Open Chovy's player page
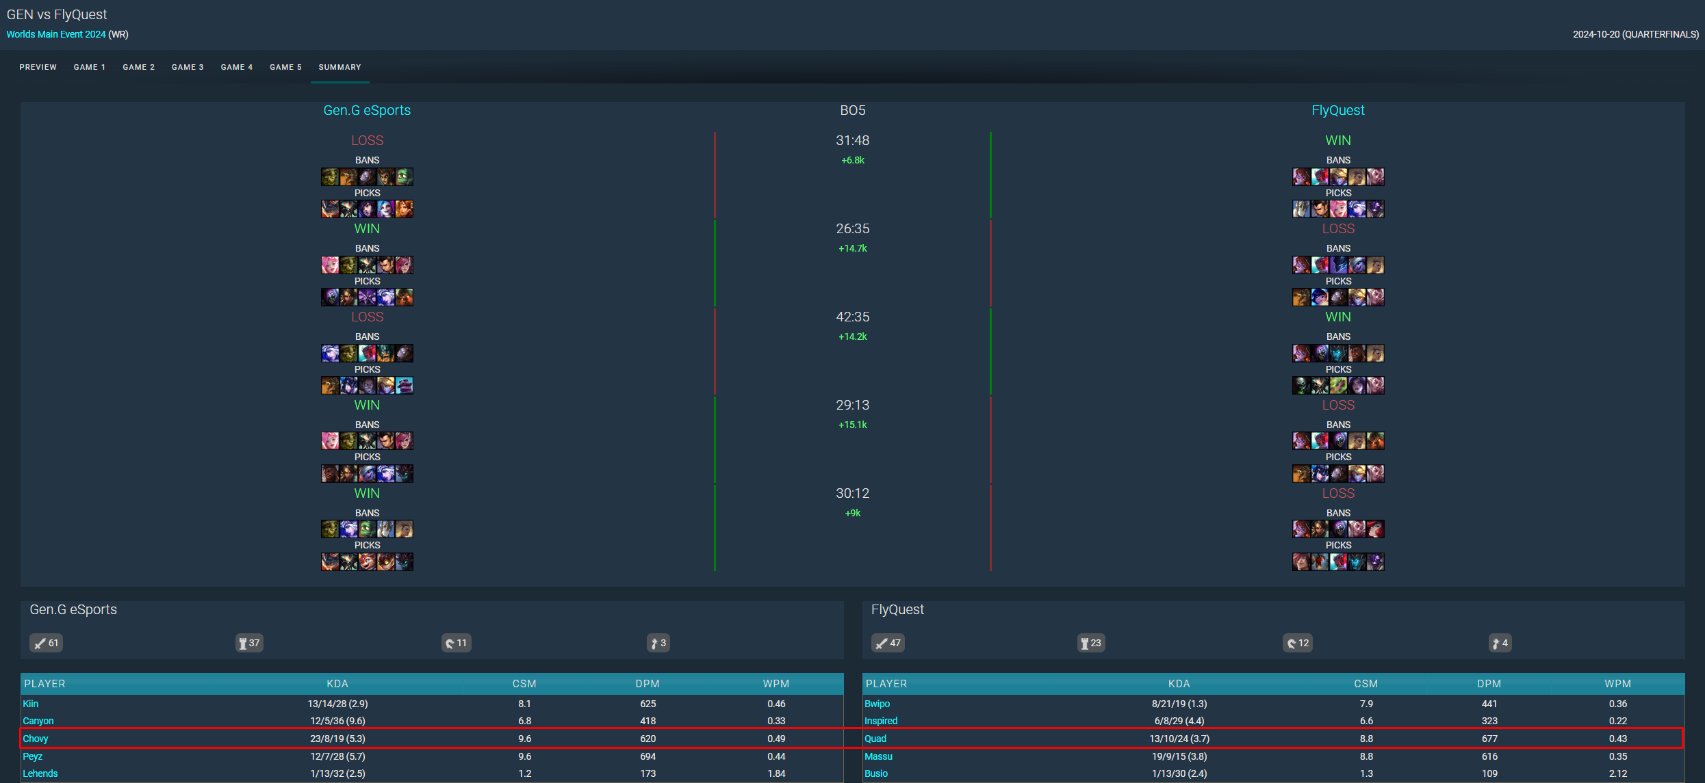This screenshot has width=1705, height=783. (x=36, y=739)
